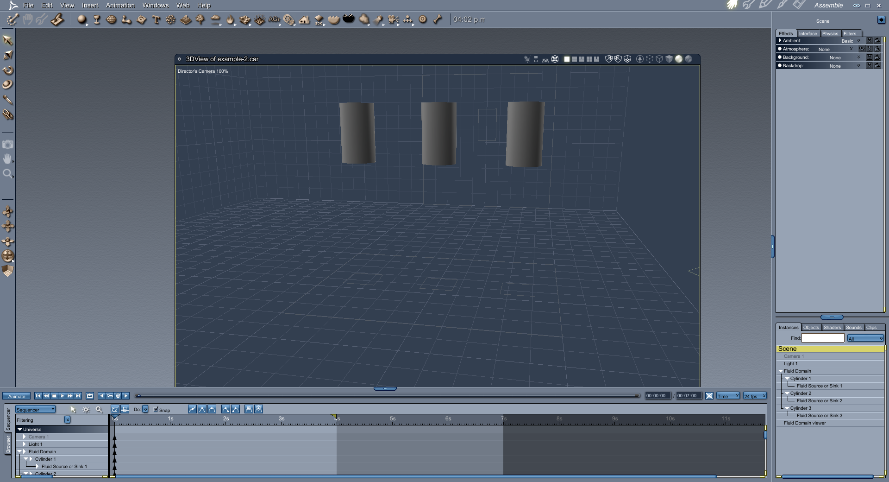889x482 pixels.
Task: Insert a target helper object from toolbar
Action: click(423, 19)
